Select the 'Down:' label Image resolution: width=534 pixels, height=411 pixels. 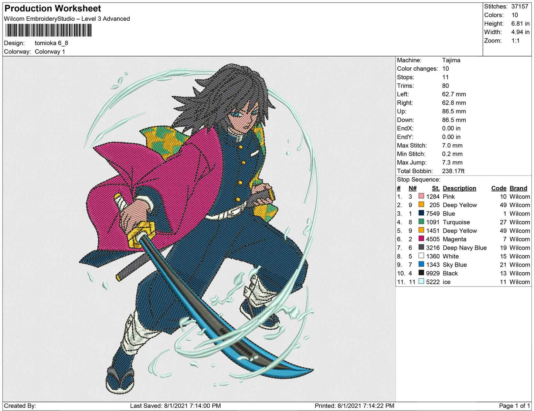pyautogui.click(x=406, y=120)
